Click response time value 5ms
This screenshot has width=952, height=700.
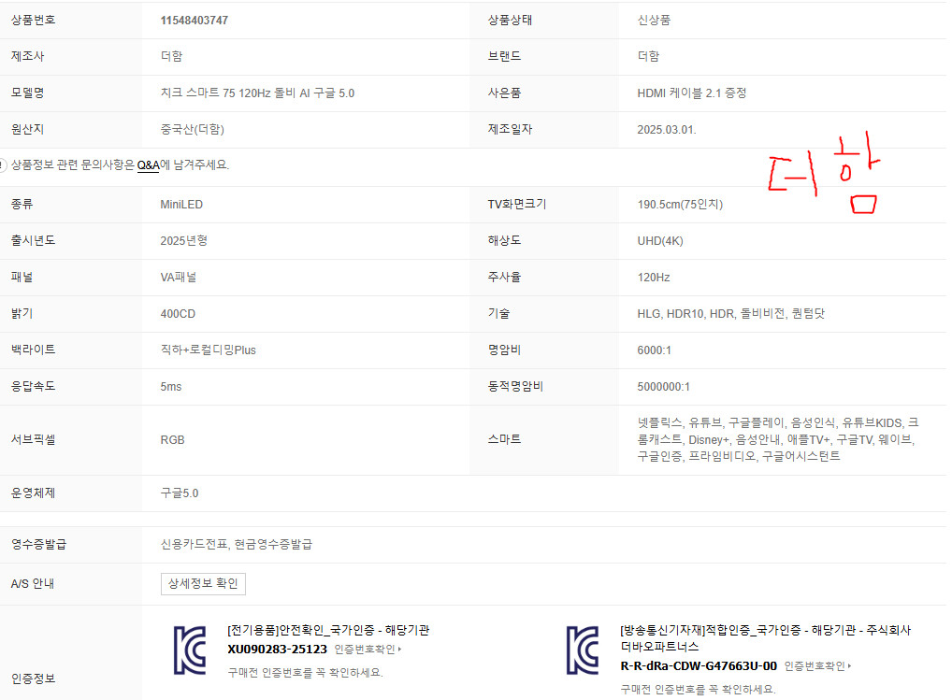(x=170, y=386)
